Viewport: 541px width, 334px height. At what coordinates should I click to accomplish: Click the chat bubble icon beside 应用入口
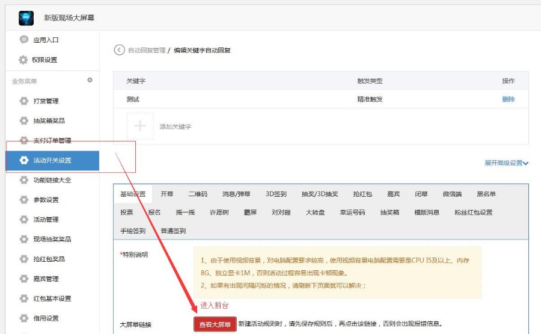click(24, 40)
